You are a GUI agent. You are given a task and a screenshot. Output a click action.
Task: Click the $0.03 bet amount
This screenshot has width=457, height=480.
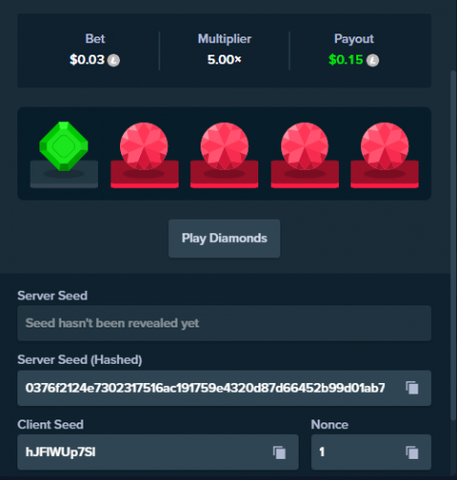(87, 60)
